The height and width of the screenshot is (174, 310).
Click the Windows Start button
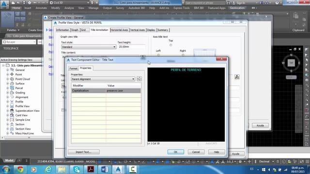point(6,170)
